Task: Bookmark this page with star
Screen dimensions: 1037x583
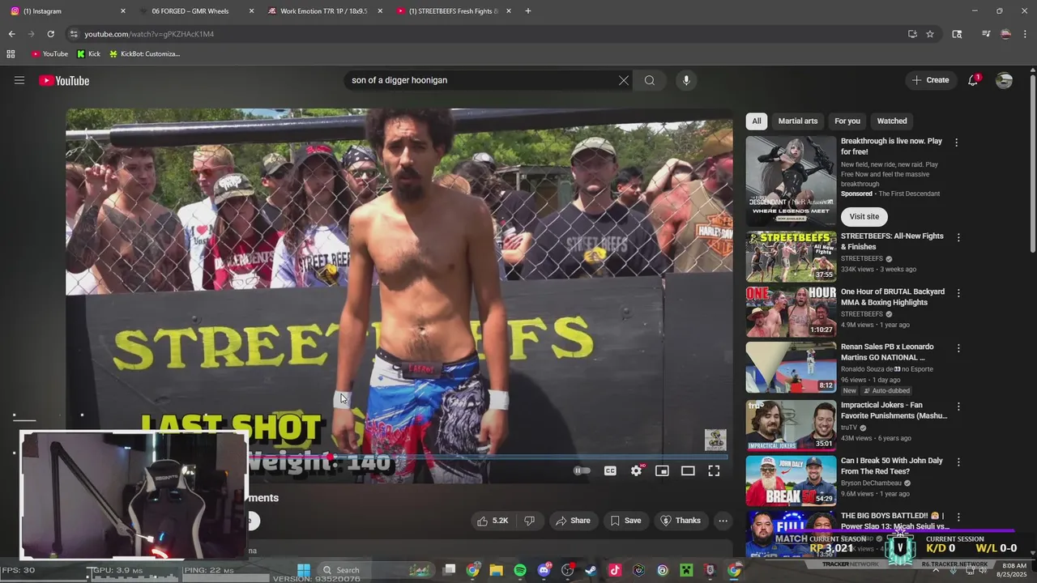Action: pyautogui.click(x=930, y=34)
